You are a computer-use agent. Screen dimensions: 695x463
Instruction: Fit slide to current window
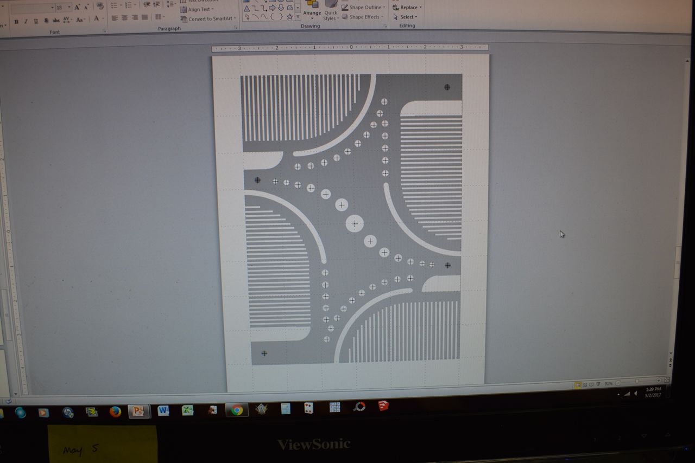pos(667,381)
